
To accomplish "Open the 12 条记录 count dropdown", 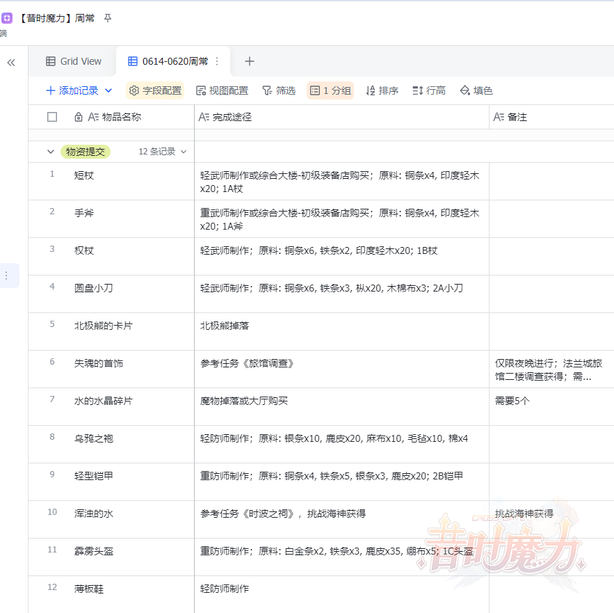I will [x=162, y=152].
